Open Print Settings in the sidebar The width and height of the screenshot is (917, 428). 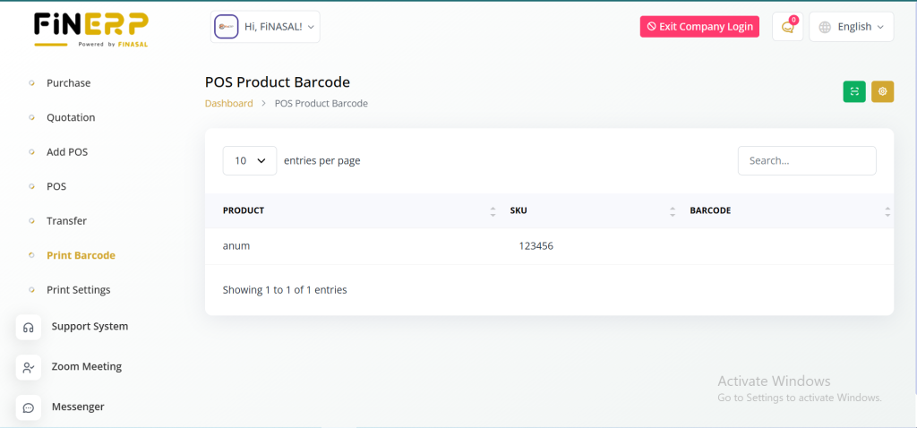point(78,290)
